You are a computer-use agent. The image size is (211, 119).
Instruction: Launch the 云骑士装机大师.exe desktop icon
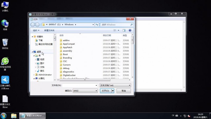(5, 82)
